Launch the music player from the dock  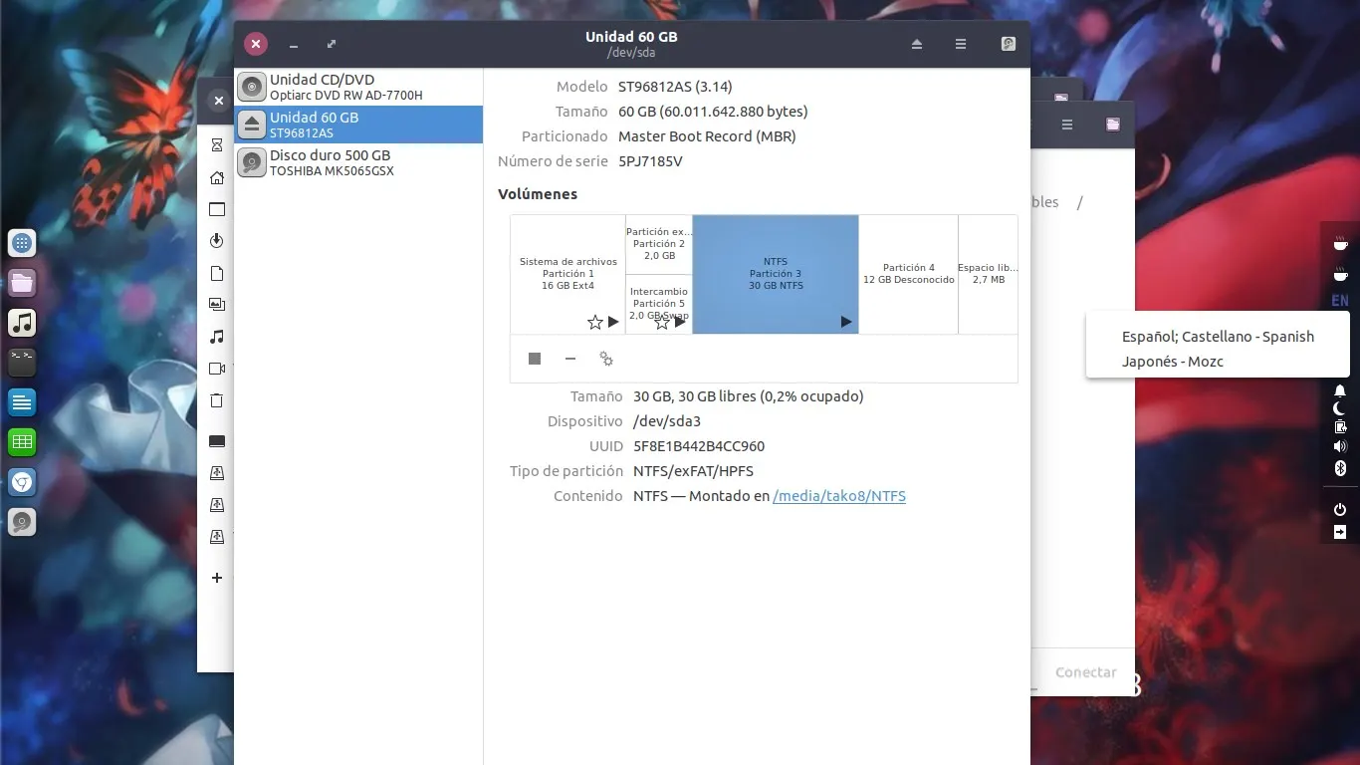tap(21, 322)
